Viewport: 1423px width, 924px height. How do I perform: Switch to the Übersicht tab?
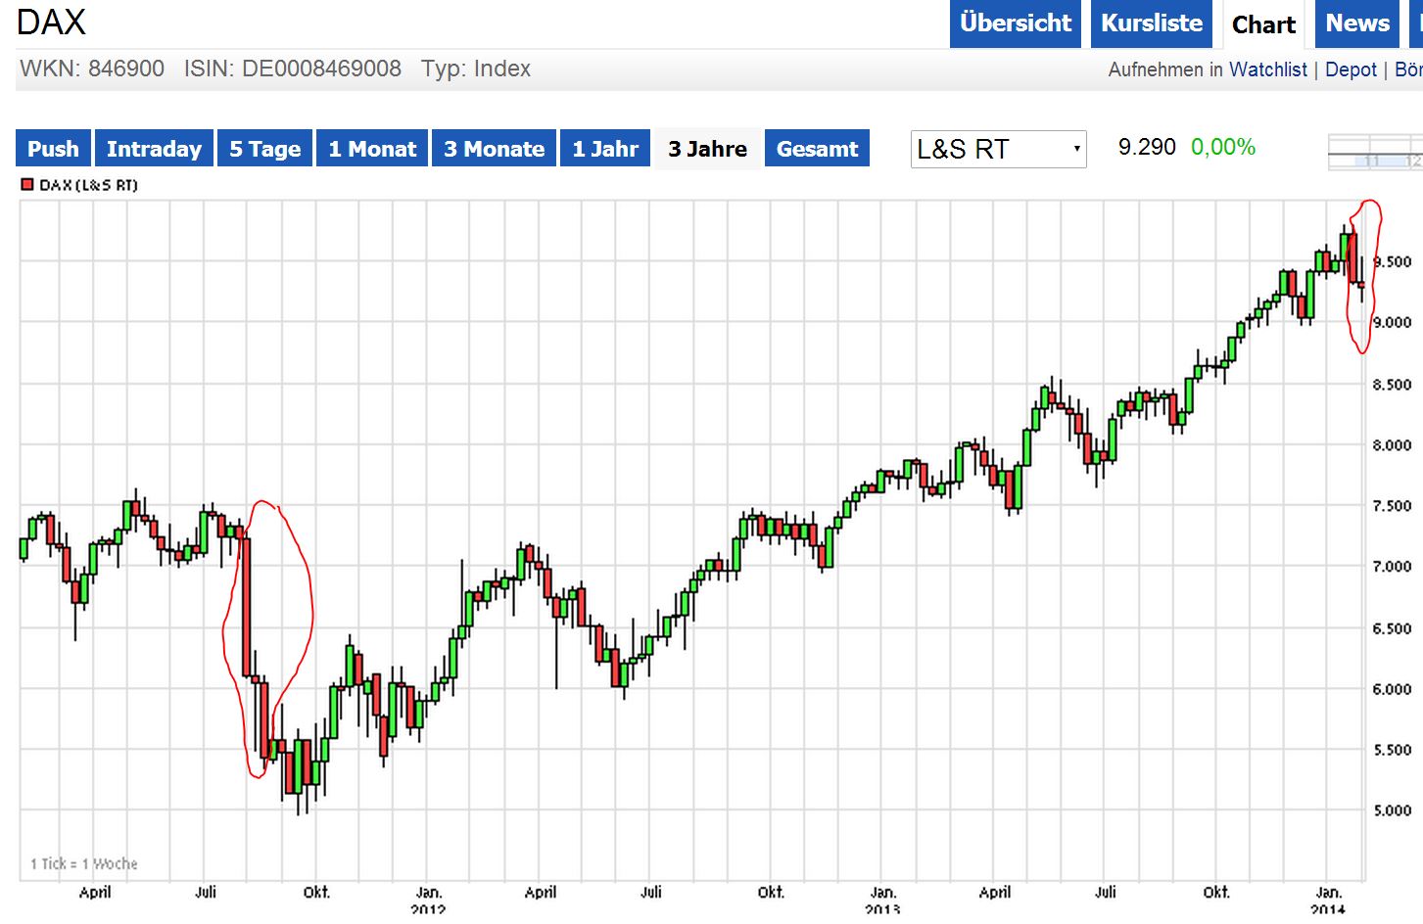[1015, 23]
